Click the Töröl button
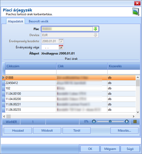Screen dimensions: 142x154 (77, 131)
